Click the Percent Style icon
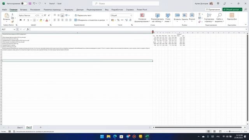This screenshot has width=249, height=140. [x=118, y=20]
